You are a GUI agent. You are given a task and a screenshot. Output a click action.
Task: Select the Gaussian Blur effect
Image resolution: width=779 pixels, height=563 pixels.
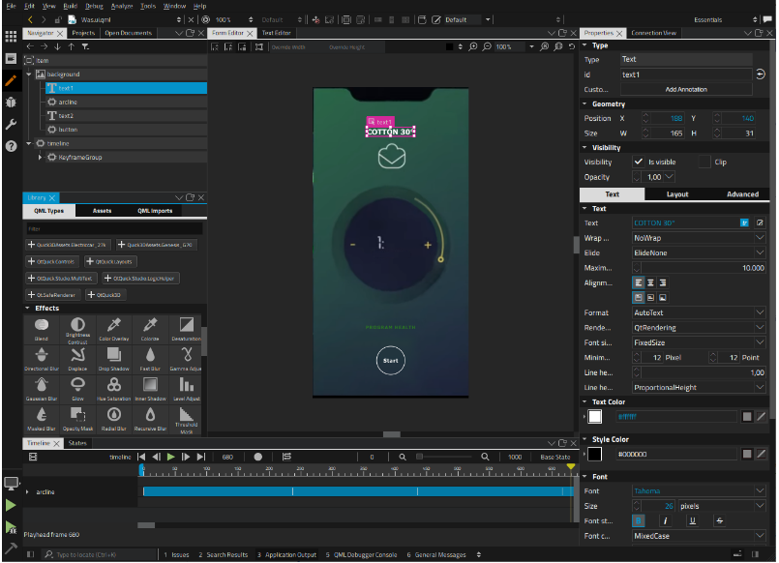[42, 389]
